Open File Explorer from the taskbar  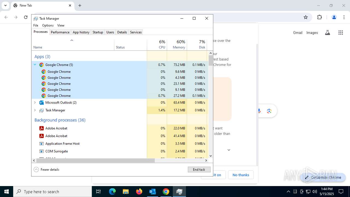pyautogui.click(x=126, y=192)
